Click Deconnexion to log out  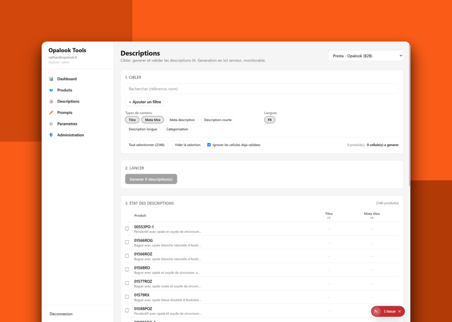[x=61, y=314]
